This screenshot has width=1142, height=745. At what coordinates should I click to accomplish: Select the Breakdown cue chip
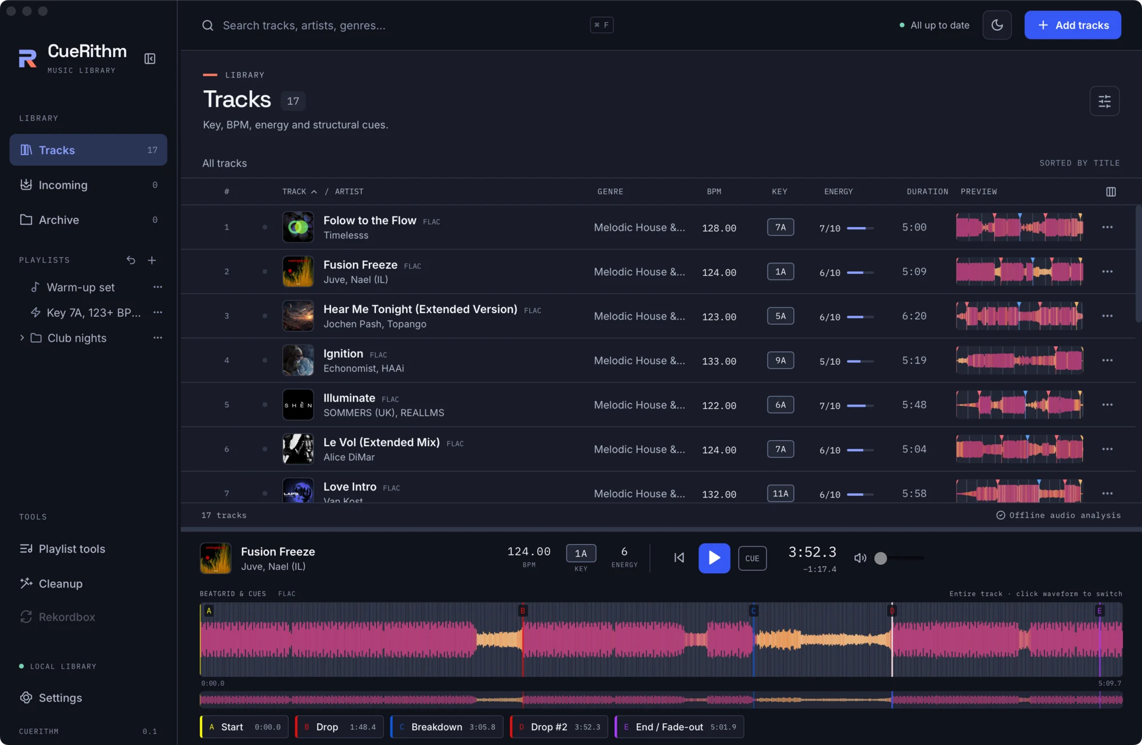[447, 727]
